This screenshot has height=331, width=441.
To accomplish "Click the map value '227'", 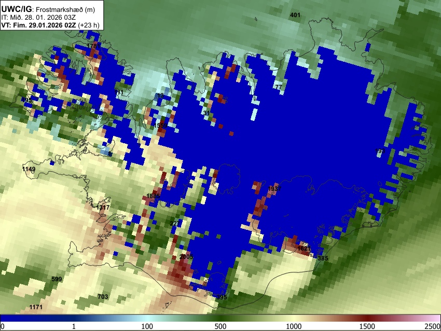I will pyautogui.click(x=175, y=224).
